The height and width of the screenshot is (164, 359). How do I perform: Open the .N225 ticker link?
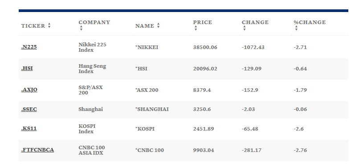[29, 47]
